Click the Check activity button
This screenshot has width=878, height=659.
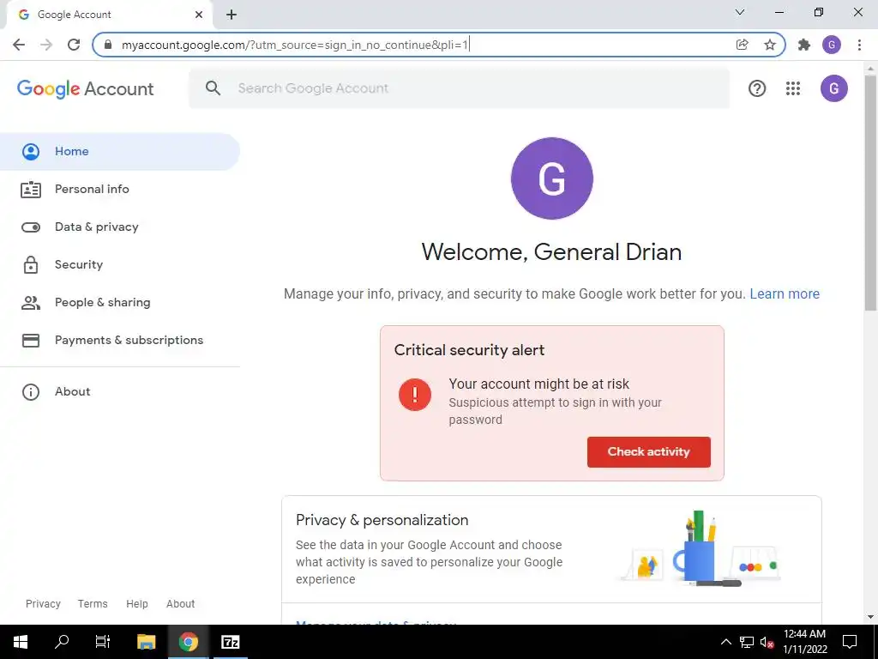tap(648, 451)
